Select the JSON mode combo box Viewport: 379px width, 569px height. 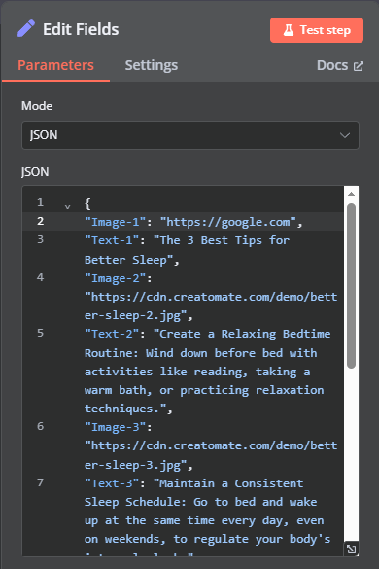click(190, 135)
